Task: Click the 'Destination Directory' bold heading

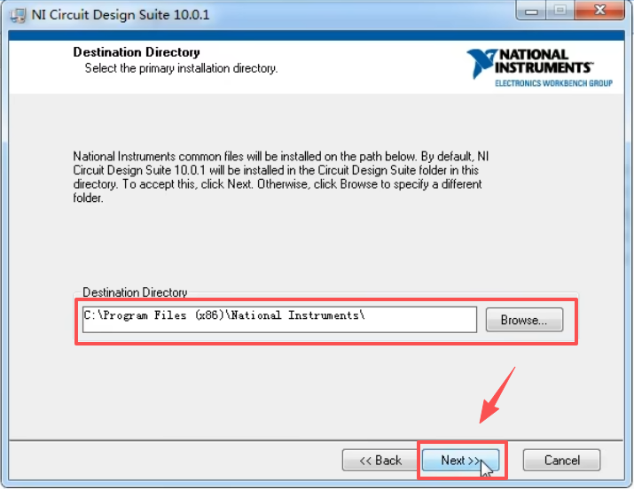Action: [137, 52]
